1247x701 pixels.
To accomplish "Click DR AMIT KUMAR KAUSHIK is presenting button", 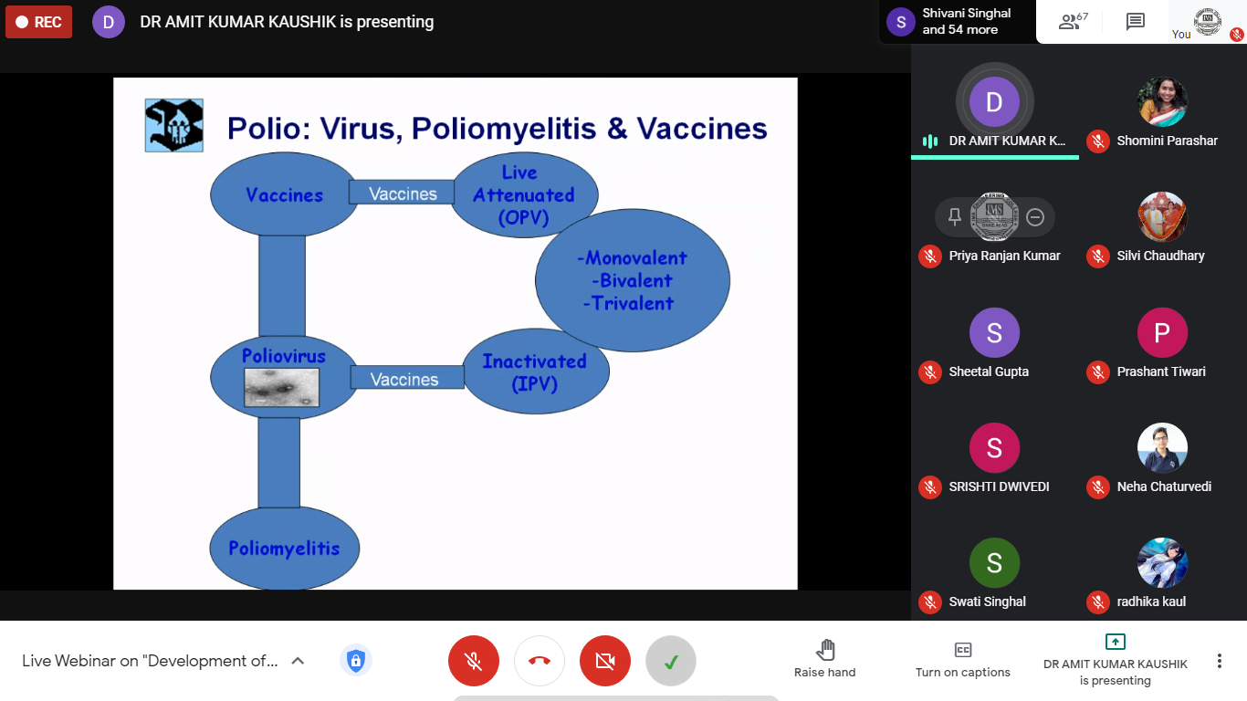I will point(1115,660).
